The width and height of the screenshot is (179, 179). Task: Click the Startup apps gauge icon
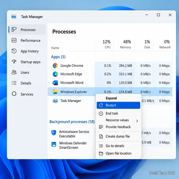(x=14, y=62)
